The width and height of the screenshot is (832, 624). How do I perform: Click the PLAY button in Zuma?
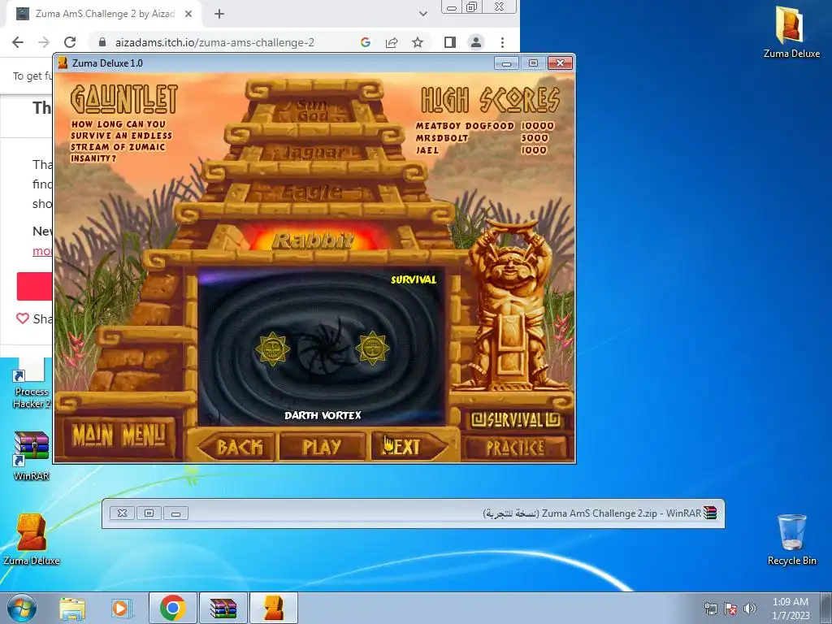(x=322, y=447)
